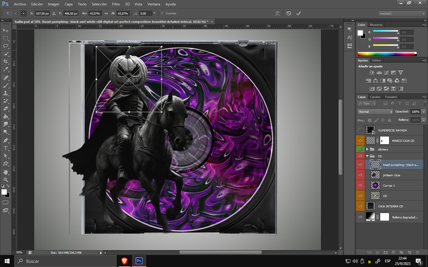Viewport: 428px width, 267px height.
Task: Click the foreground color swatch in Color panel
Action: pos(361,33)
